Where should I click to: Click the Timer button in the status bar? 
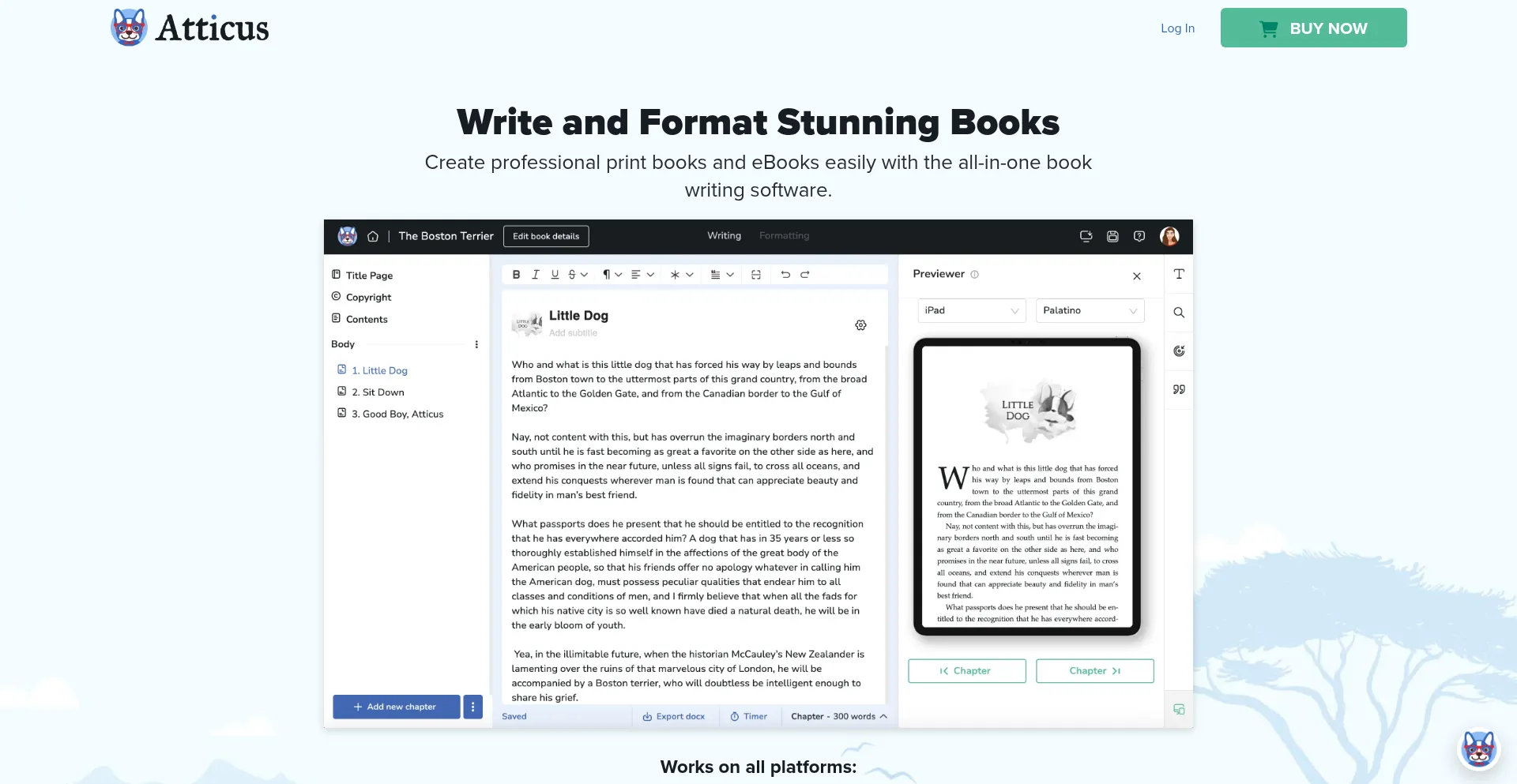click(x=748, y=717)
